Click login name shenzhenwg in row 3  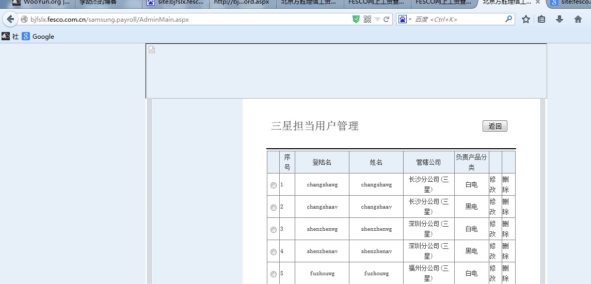pos(322,229)
